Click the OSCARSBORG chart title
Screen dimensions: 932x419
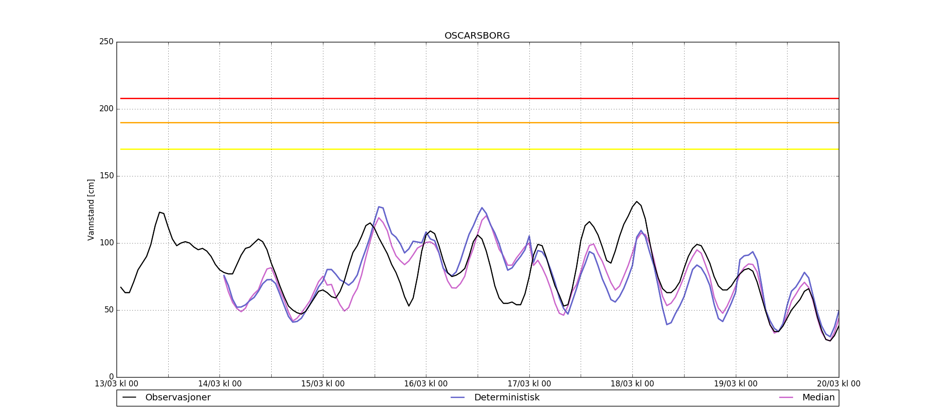[x=477, y=36]
